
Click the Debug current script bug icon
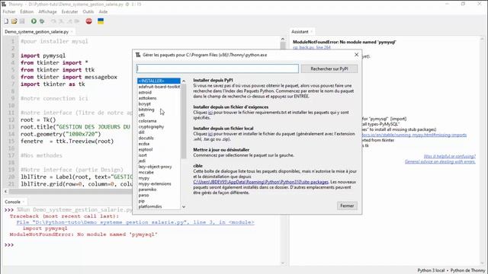(42, 21)
